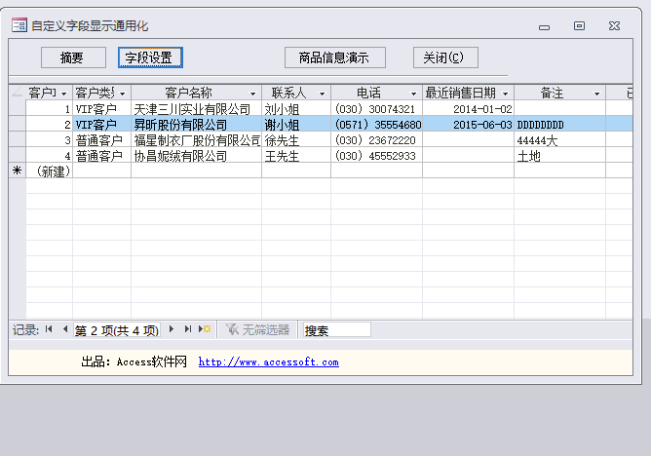
Task: Click the current record number box
Action: 117,330
